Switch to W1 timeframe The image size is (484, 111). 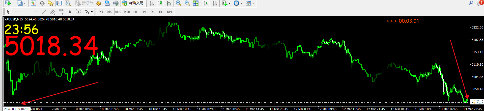click(161, 12)
